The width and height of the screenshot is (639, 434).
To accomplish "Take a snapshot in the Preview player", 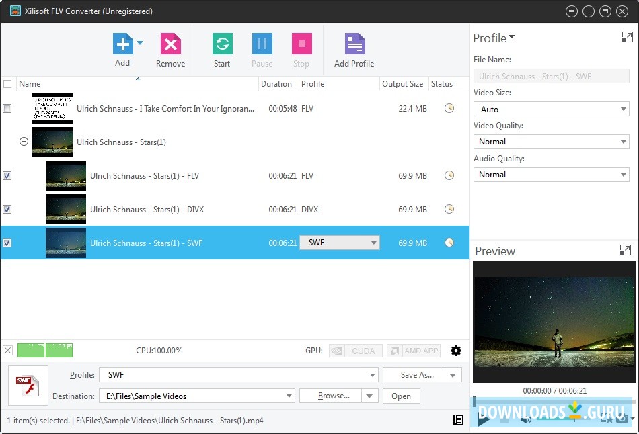I will pyautogui.click(x=622, y=419).
